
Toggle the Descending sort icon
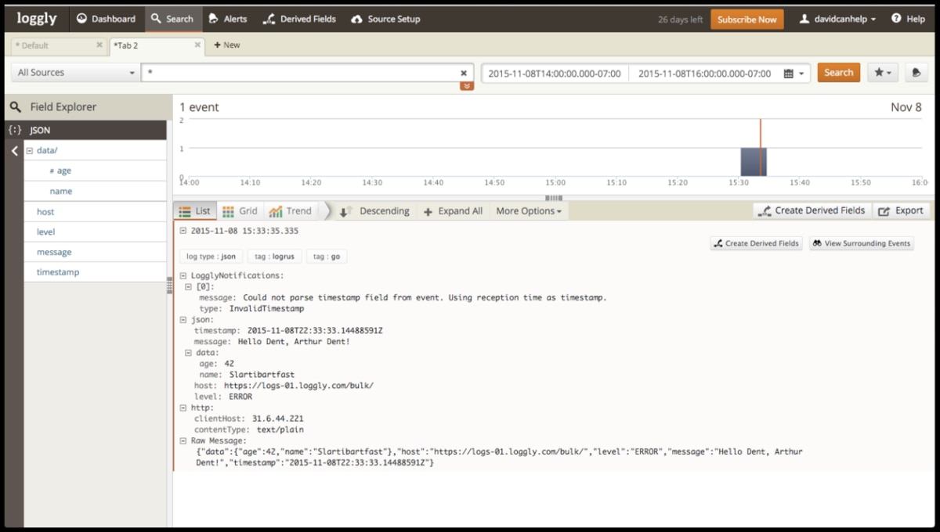[x=345, y=210]
